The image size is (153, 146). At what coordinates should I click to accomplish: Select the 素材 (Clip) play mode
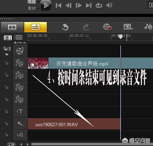32,8
